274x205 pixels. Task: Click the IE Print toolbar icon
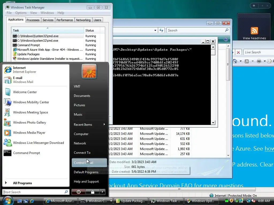pyautogui.click(x=259, y=61)
